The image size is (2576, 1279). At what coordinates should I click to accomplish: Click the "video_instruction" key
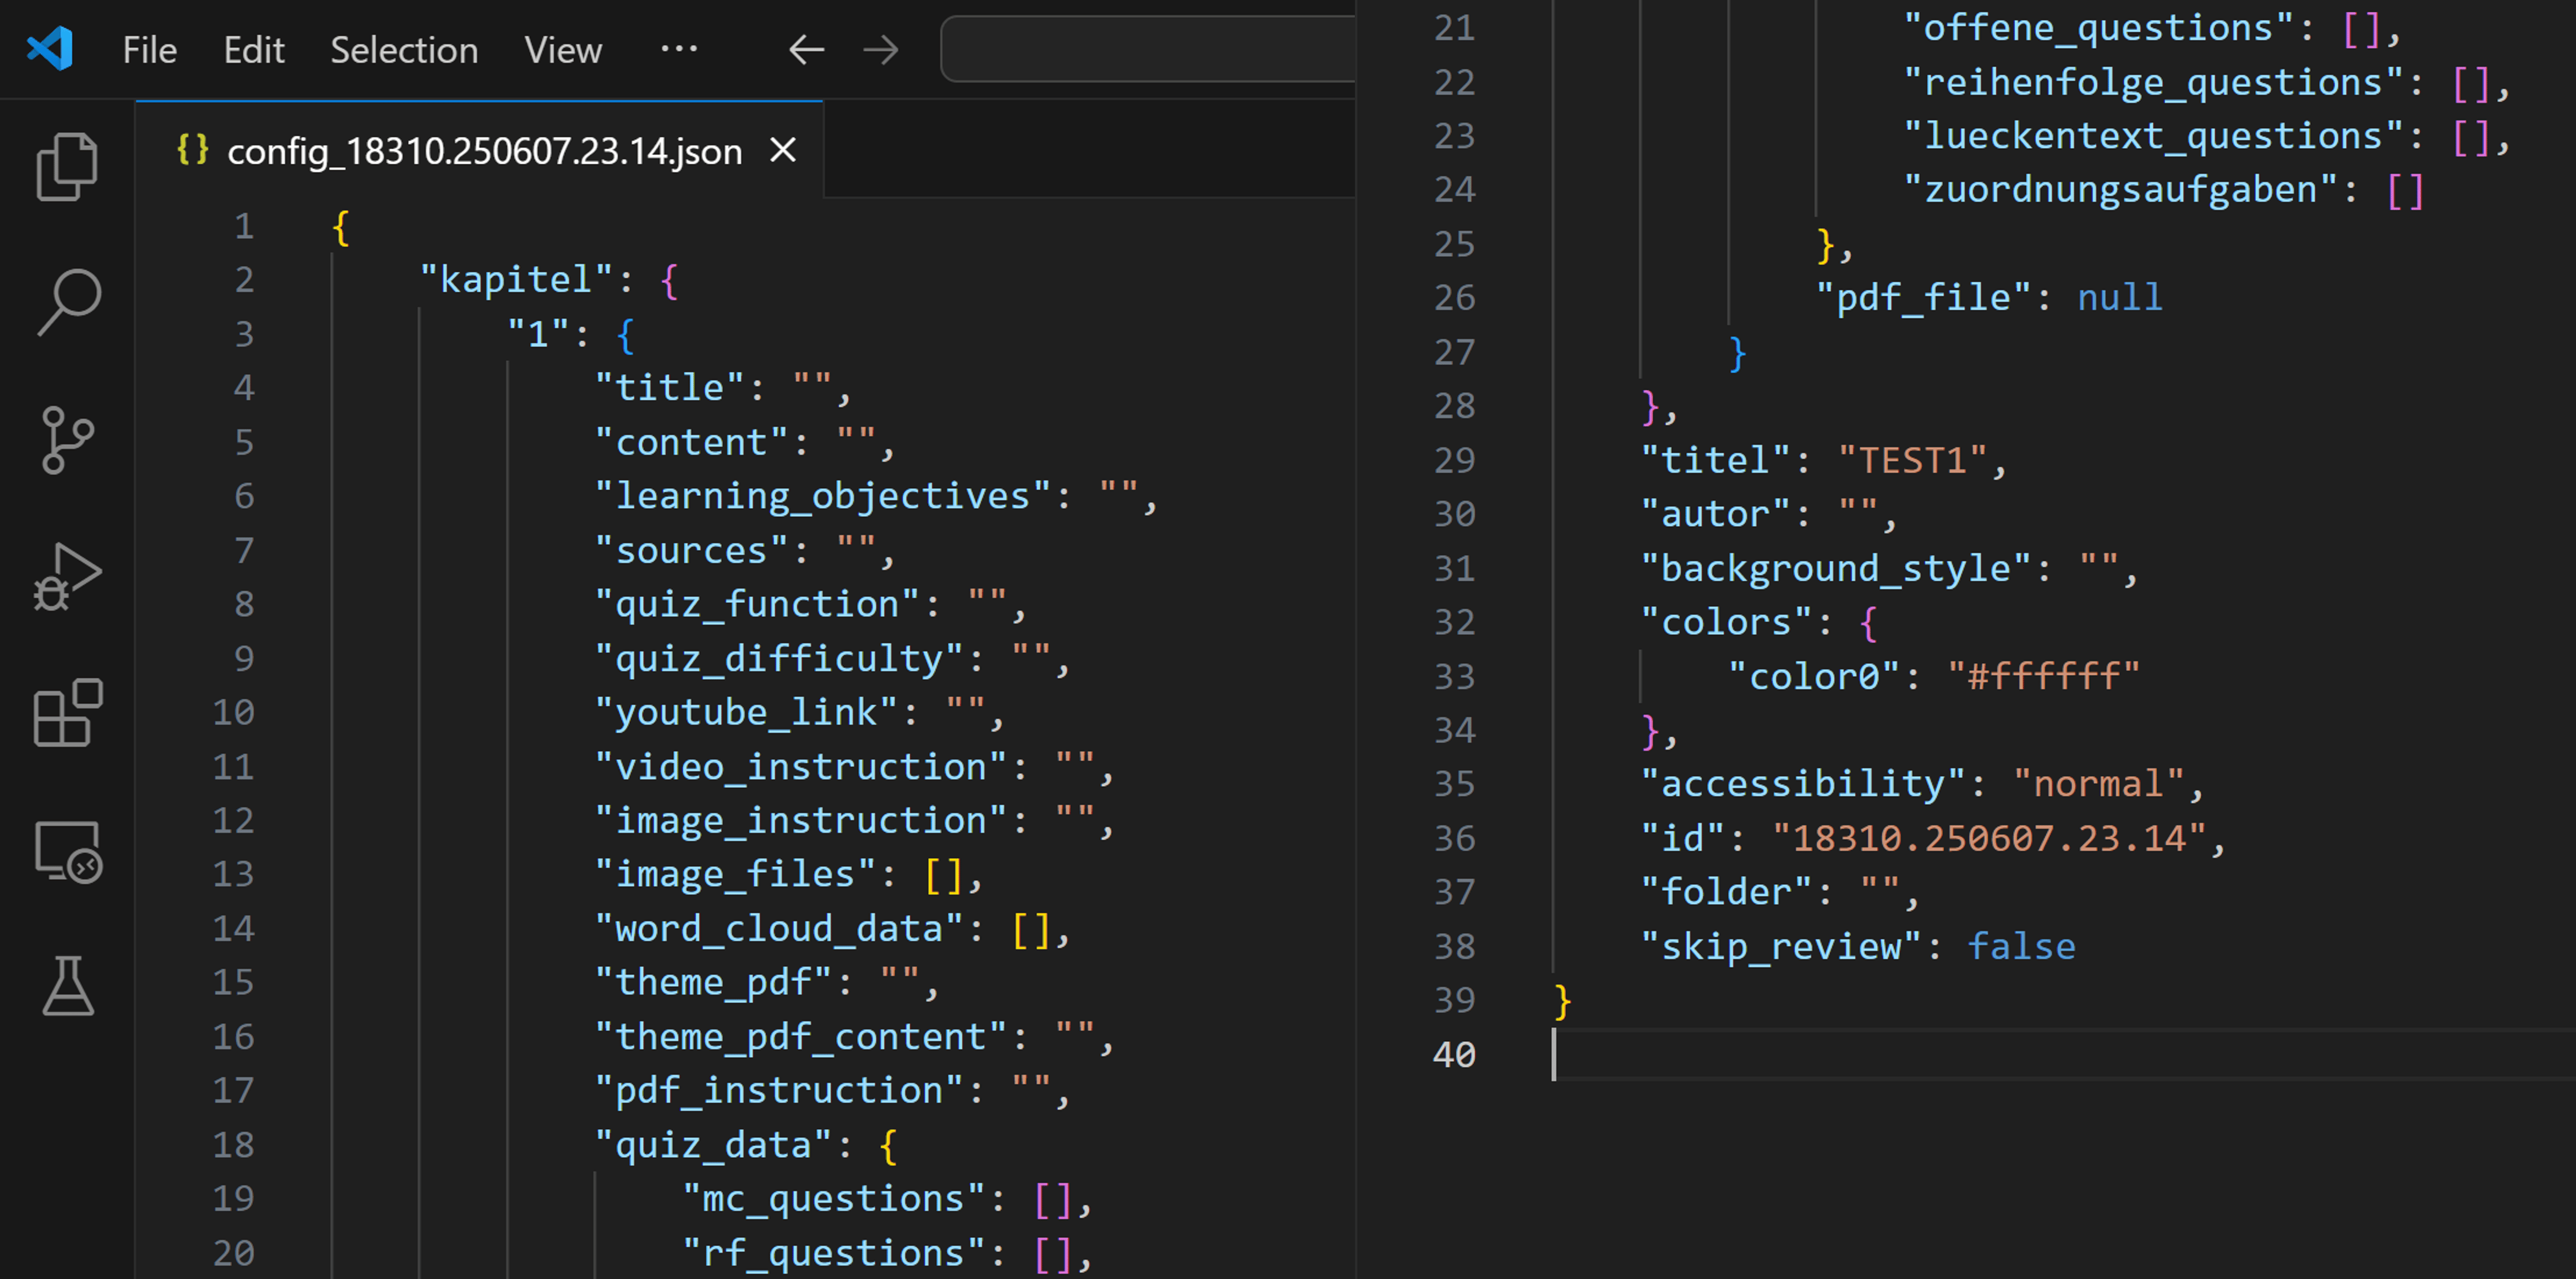802,766
